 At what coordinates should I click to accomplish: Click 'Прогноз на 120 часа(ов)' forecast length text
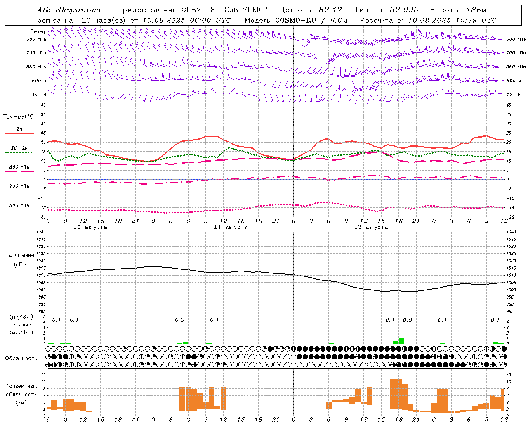pos(80,20)
